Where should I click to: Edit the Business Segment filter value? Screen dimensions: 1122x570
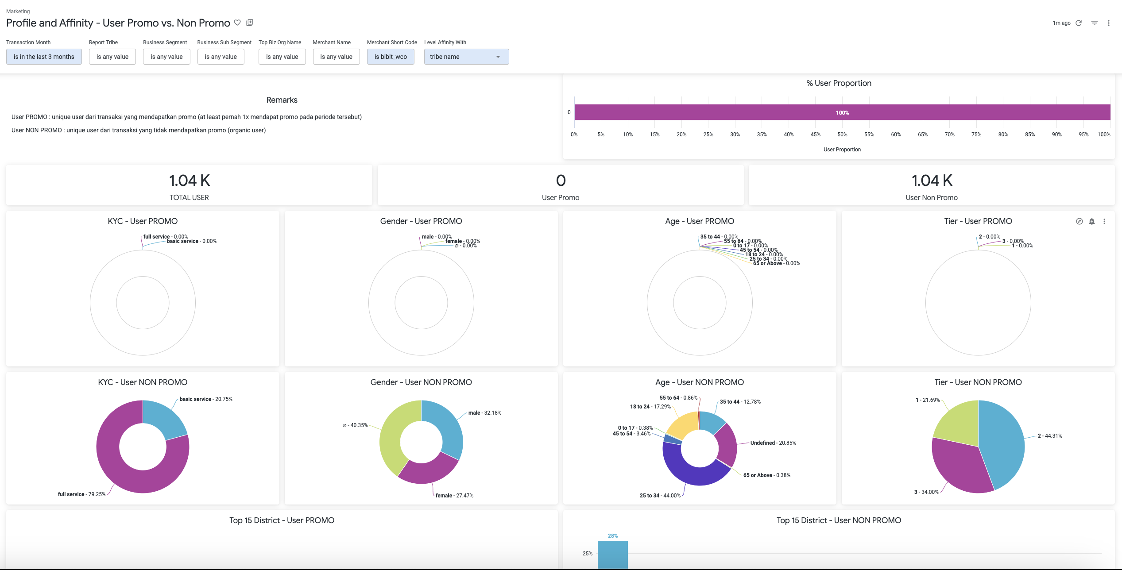tap(166, 57)
